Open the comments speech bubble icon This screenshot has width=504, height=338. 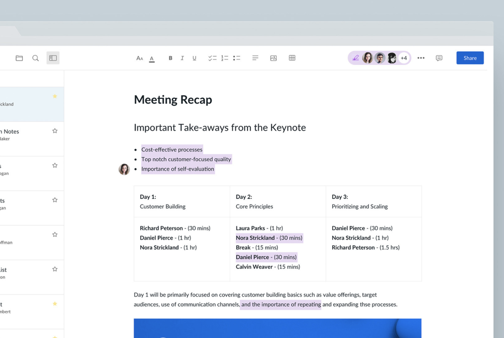[439, 58]
